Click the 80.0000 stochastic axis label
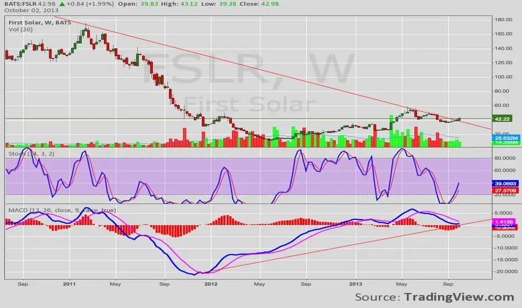 pyautogui.click(x=505, y=158)
